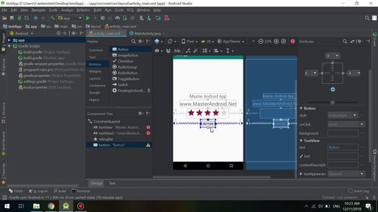This screenshot has height=212, width=378.
Task: Switch to the Text editor tab
Action: pos(112,183)
